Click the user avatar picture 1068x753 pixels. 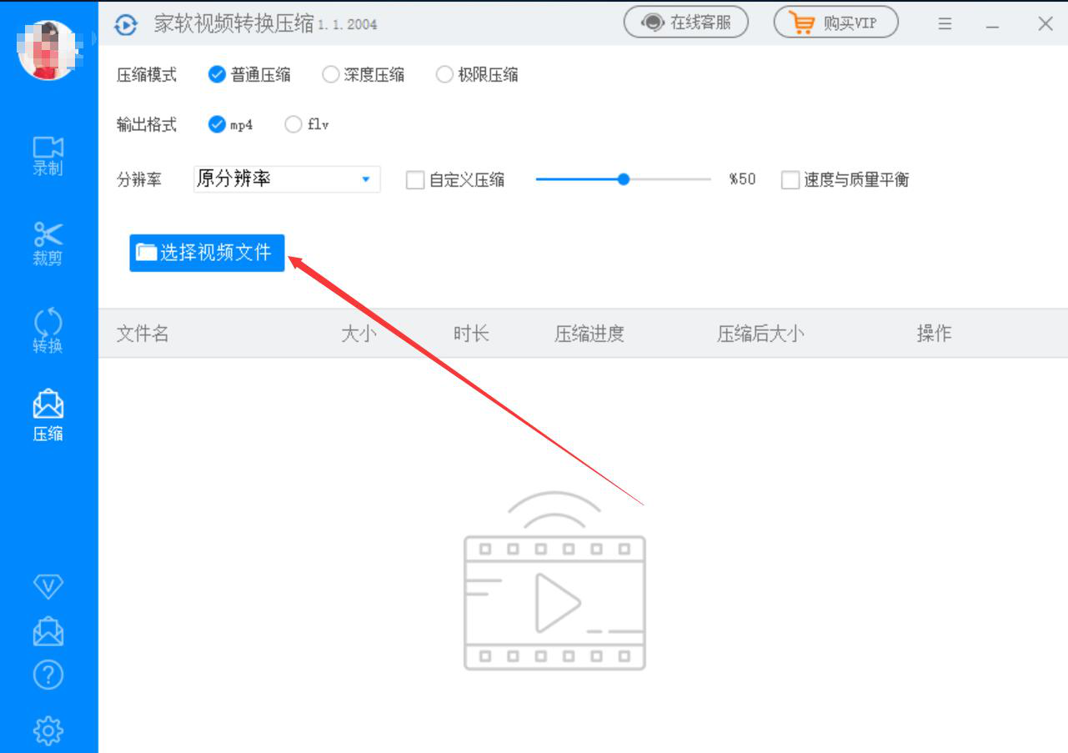pyautogui.click(x=48, y=49)
